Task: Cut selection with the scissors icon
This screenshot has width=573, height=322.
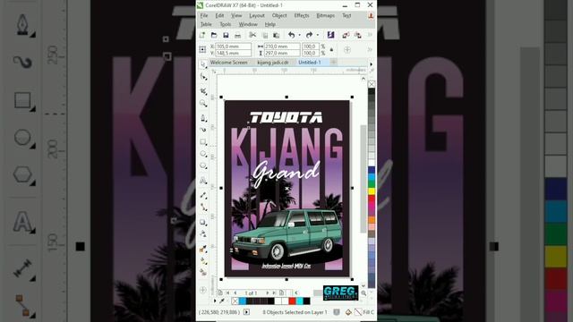Action: tap(252, 35)
